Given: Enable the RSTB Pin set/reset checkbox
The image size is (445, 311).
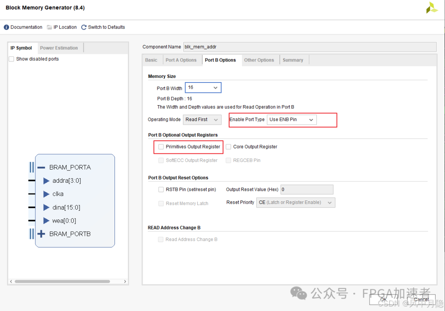Looking at the screenshot, I should 161,190.
